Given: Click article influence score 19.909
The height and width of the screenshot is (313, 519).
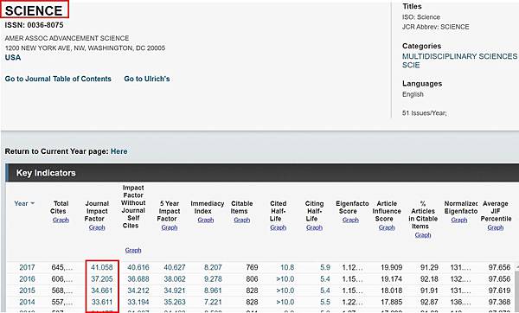Looking at the screenshot, I should 392,267.
